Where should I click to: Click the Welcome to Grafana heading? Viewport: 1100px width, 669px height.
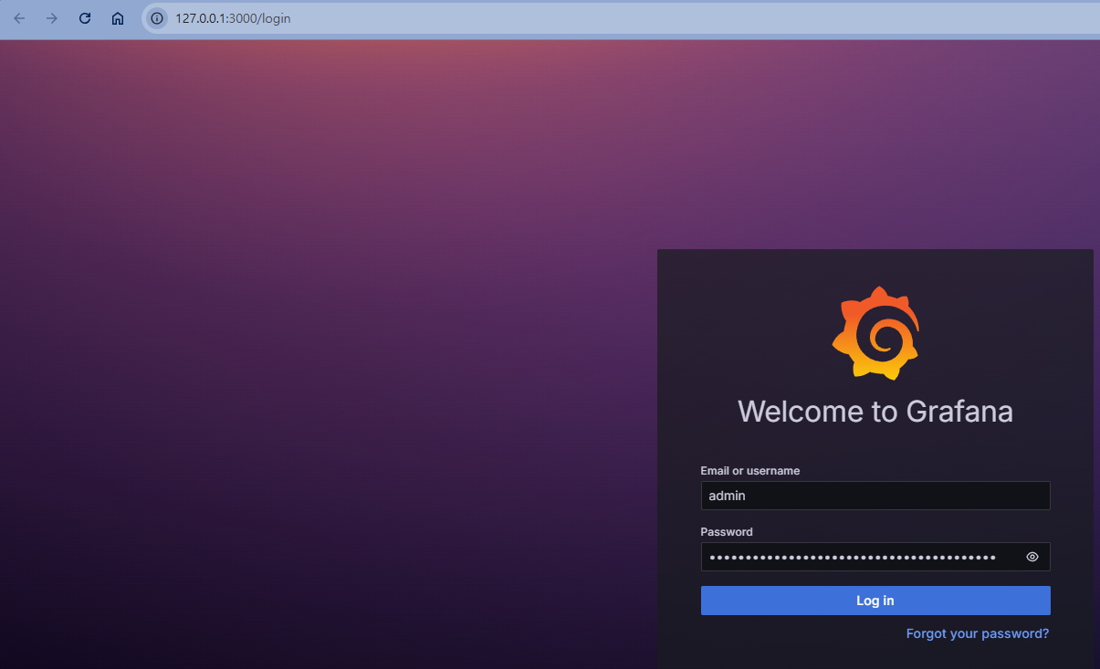(x=875, y=412)
